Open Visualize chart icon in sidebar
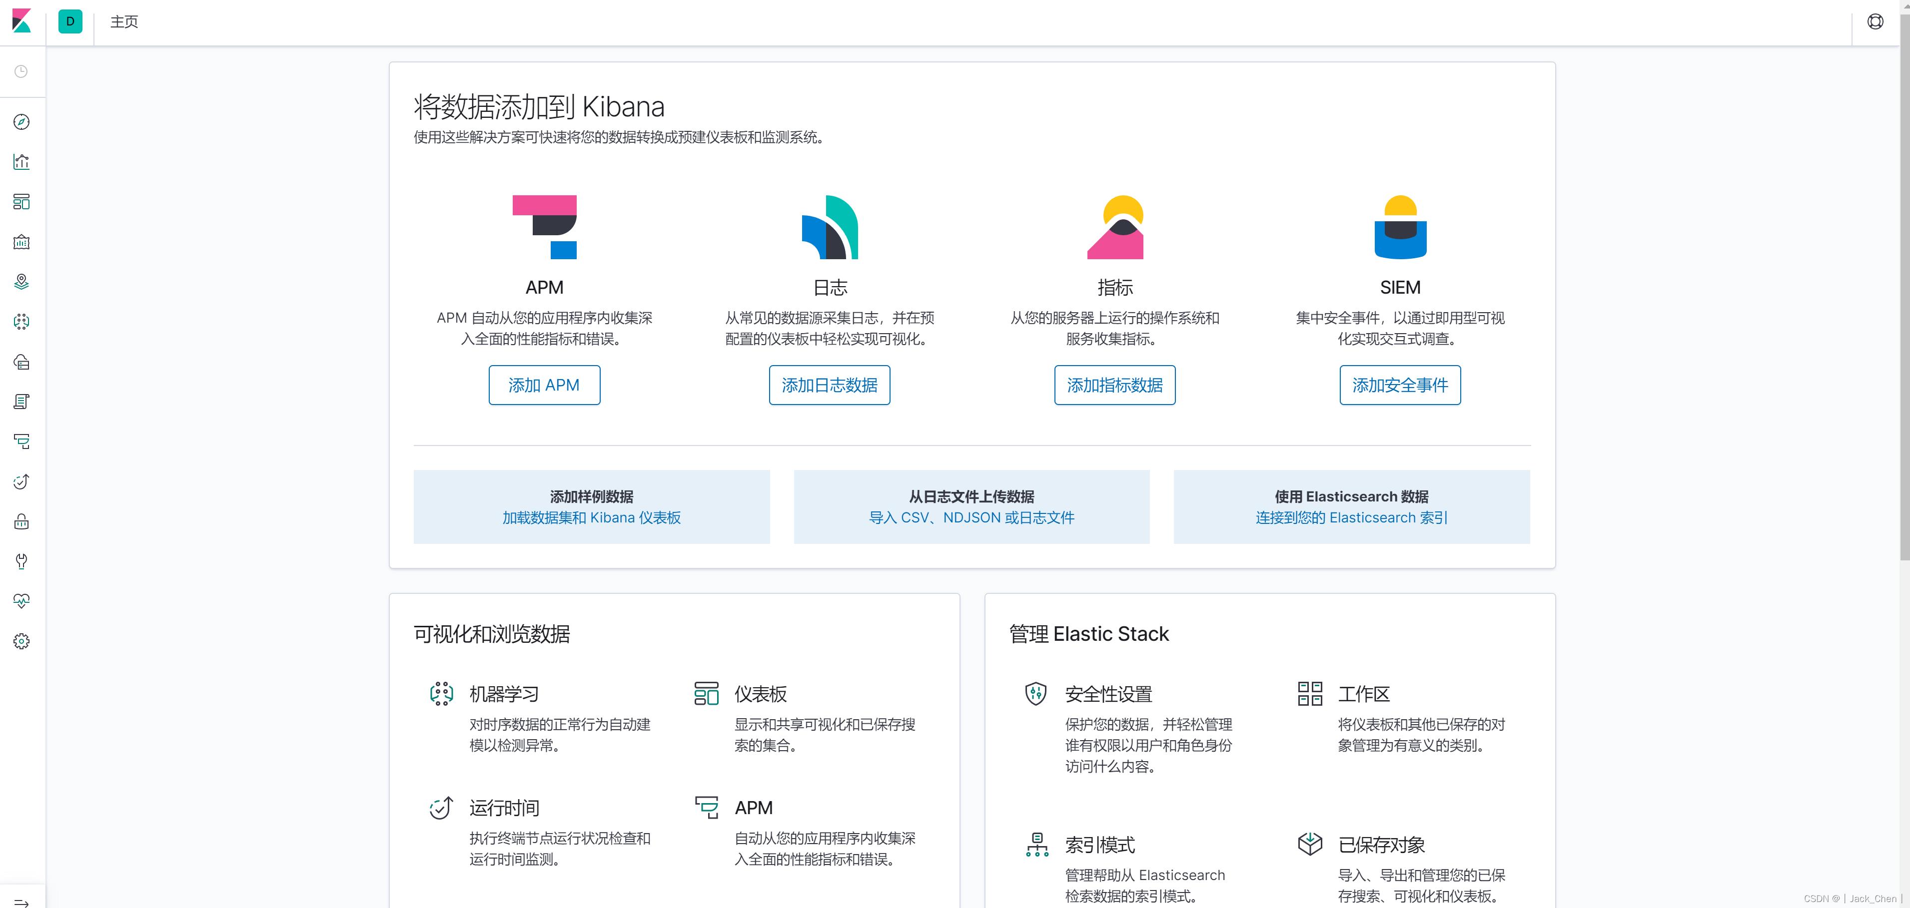The height and width of the screenshot is (908, 1910). 21,162
